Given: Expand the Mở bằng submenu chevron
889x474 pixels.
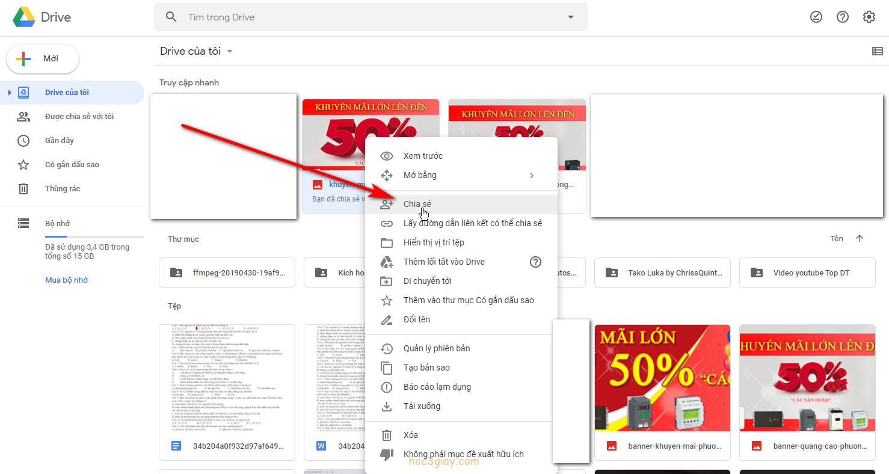Looking at the screenshot, I should pos(532,175).
